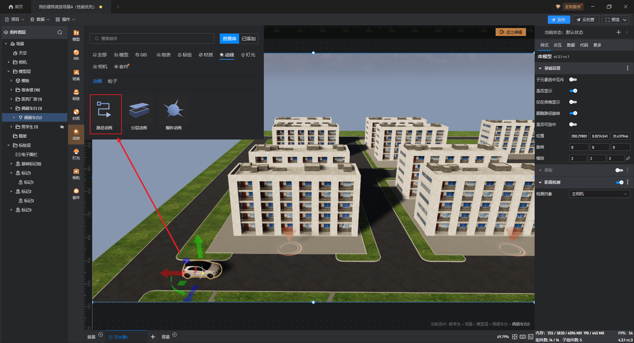Toggle the 距离检测 switch

(619, 182)
